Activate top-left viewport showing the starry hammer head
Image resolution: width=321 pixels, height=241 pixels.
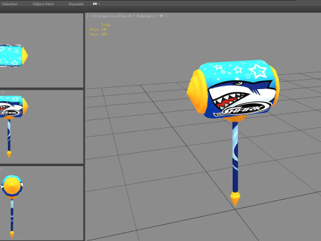[41, 50]
